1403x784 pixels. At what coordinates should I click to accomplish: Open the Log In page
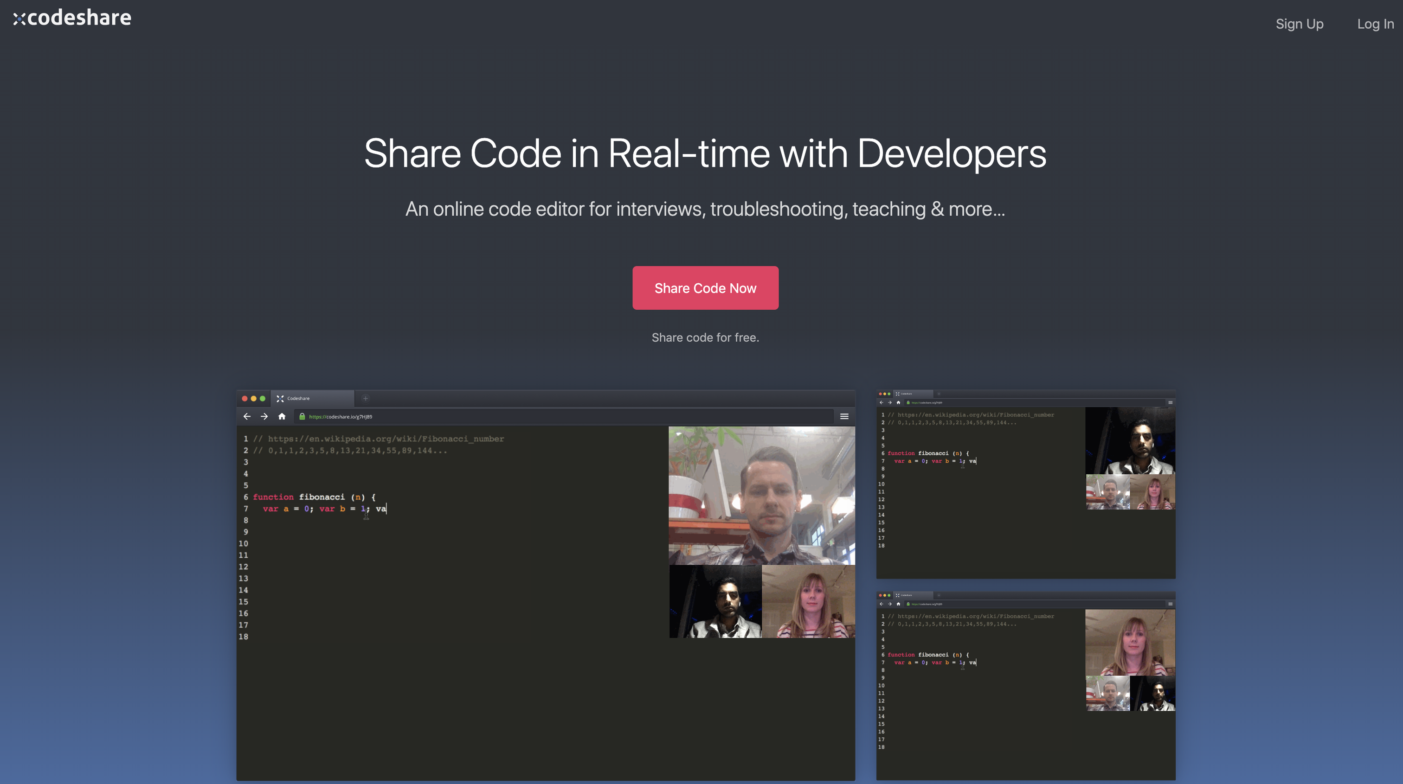click(x=1375, y=24)
